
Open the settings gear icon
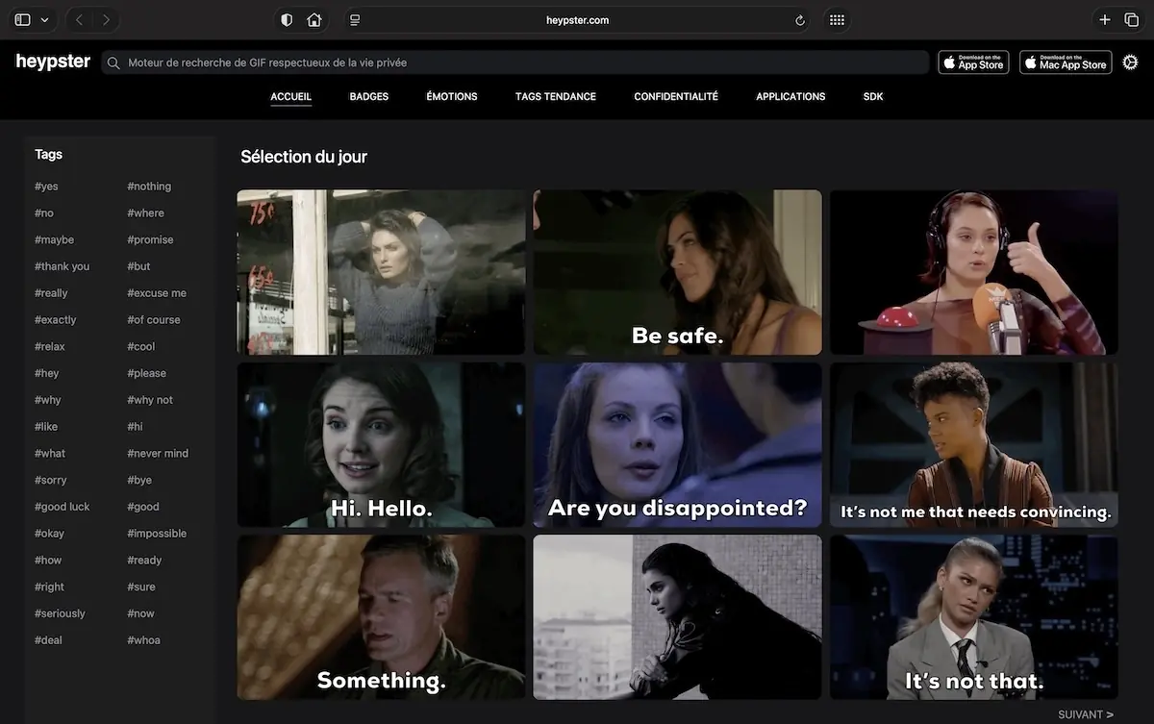[x=1130, y=62]
